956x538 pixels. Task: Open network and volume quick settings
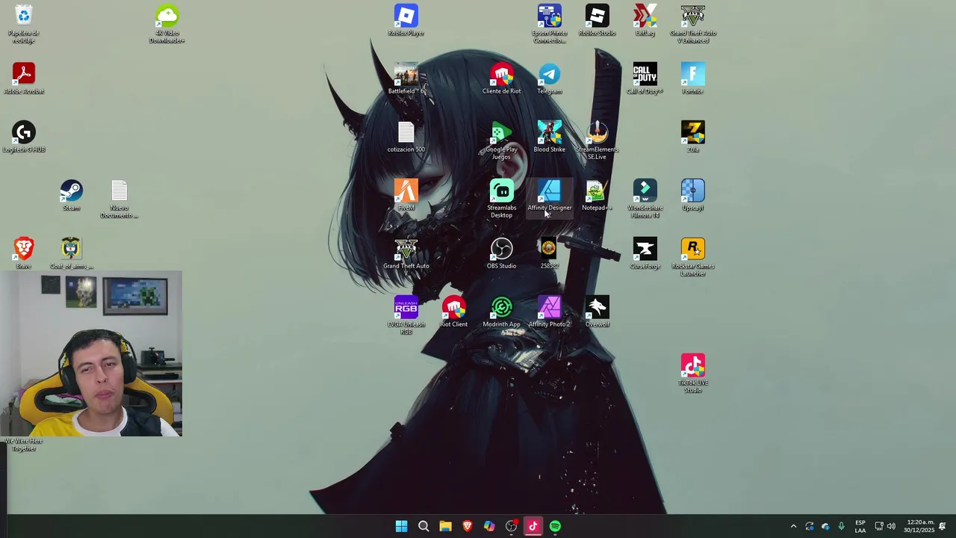coord(885,526)
